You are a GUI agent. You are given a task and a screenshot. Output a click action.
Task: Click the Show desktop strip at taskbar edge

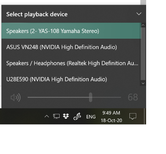pyautogui.click(x=145, y=116)
